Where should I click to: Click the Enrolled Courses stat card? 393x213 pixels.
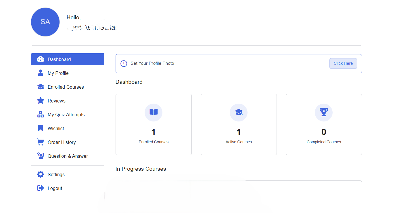tap(154, 124)
